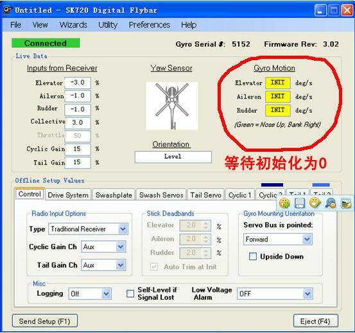Click the Firmware Rev value 3.02
Image resolution: width=355 pixels, height=333 pixels.
331,44
